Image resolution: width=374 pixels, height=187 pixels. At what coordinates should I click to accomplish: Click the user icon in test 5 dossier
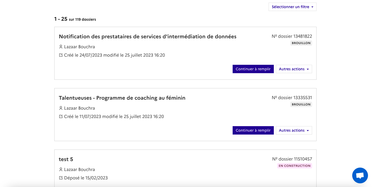(x=61, y=169)
